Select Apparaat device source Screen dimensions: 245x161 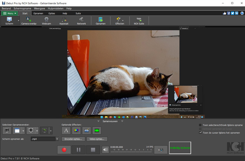click(x=64, y=21)
